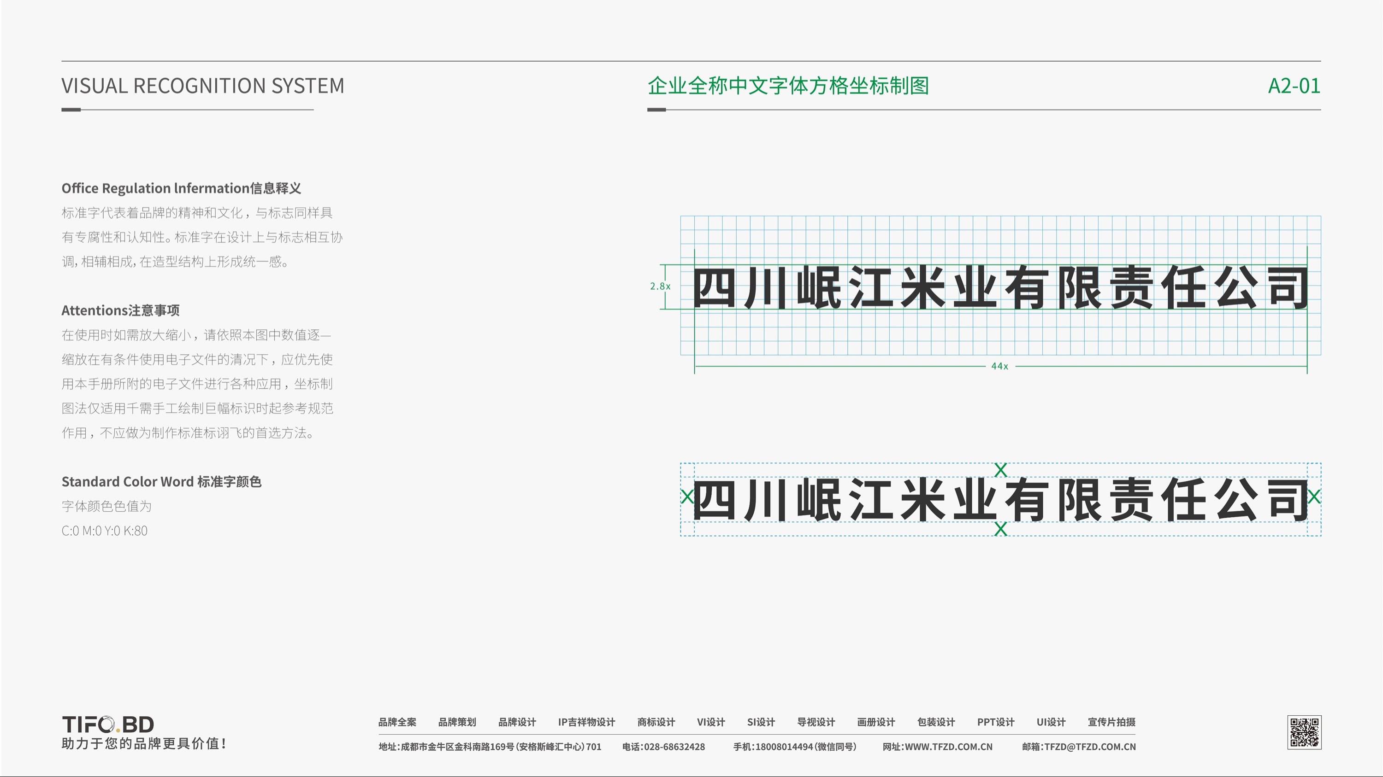Click the lower company name with dashed border
The height and width of the screenshot is (777, 1383).
[x=1000, y=500]
